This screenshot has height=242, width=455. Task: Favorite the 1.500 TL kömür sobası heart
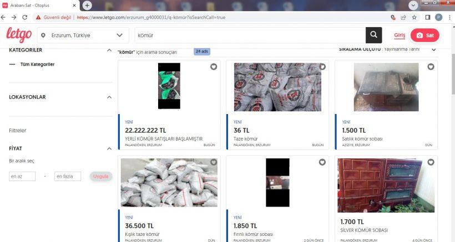[431, 67]
